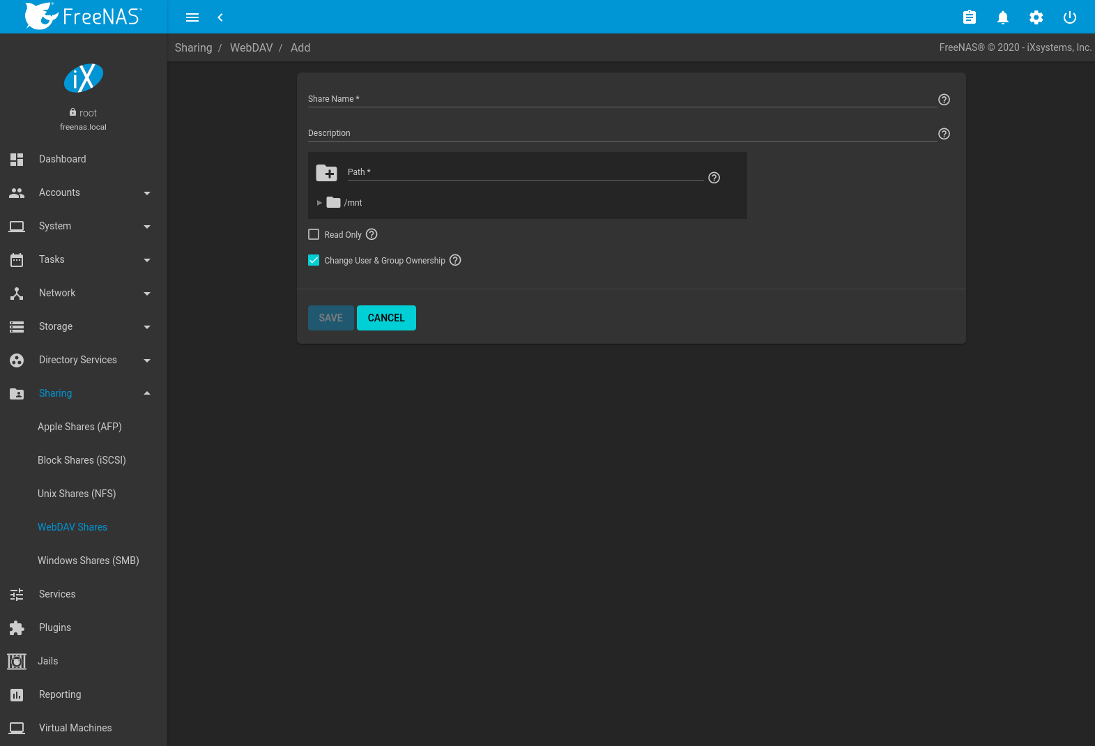Image resolution: width=1095 pixels, height=746 pixels.
Task: Open Windows Shares (SMB) page
Action: pyautogui.click(x=89, y=561)
